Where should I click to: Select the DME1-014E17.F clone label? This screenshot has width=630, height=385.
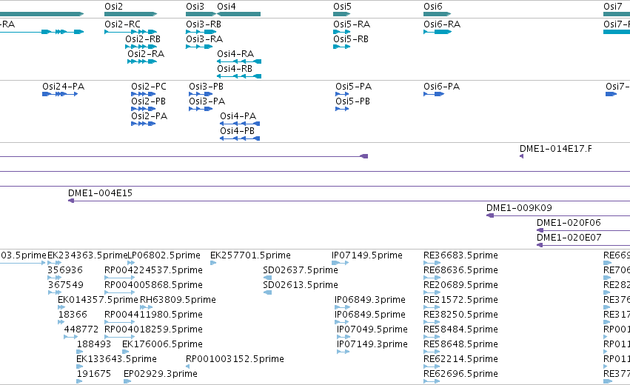556,149
